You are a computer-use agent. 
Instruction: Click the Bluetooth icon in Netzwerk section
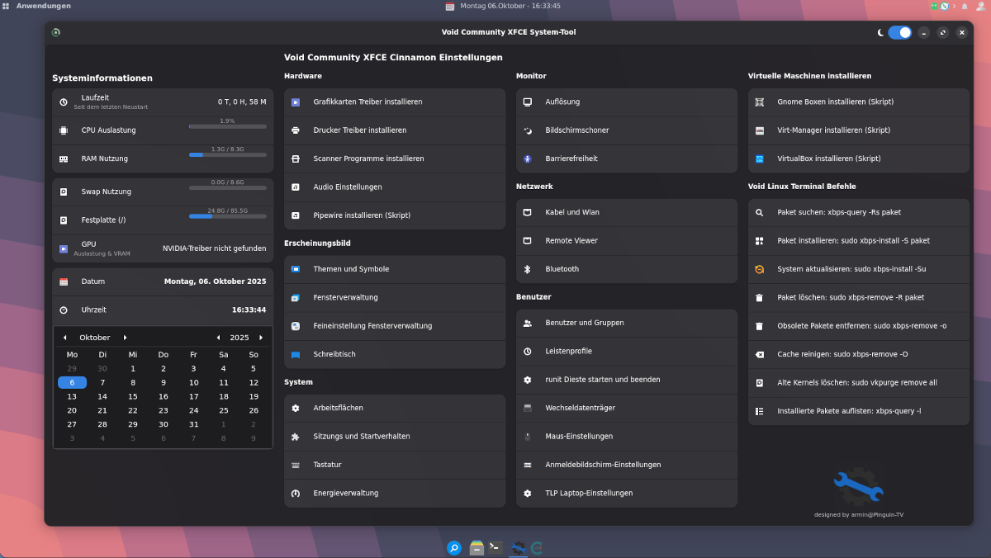click(527, 269)
